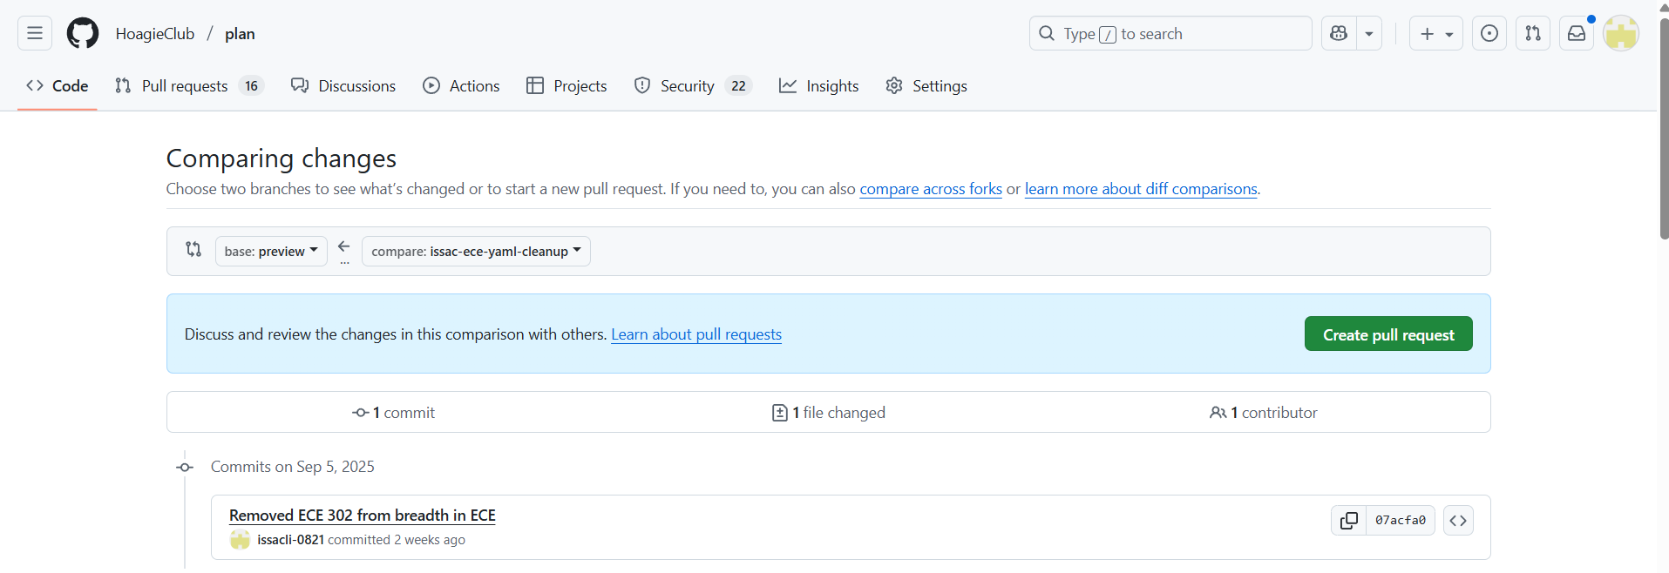Switch to the Discussions tab

343,85
